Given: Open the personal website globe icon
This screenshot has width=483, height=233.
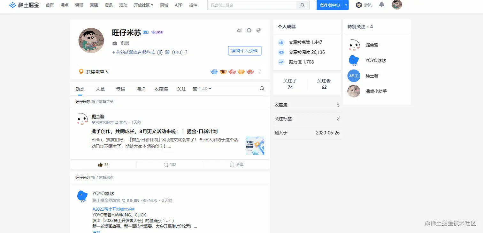Looking at the screenshot, I should [259, 31].
